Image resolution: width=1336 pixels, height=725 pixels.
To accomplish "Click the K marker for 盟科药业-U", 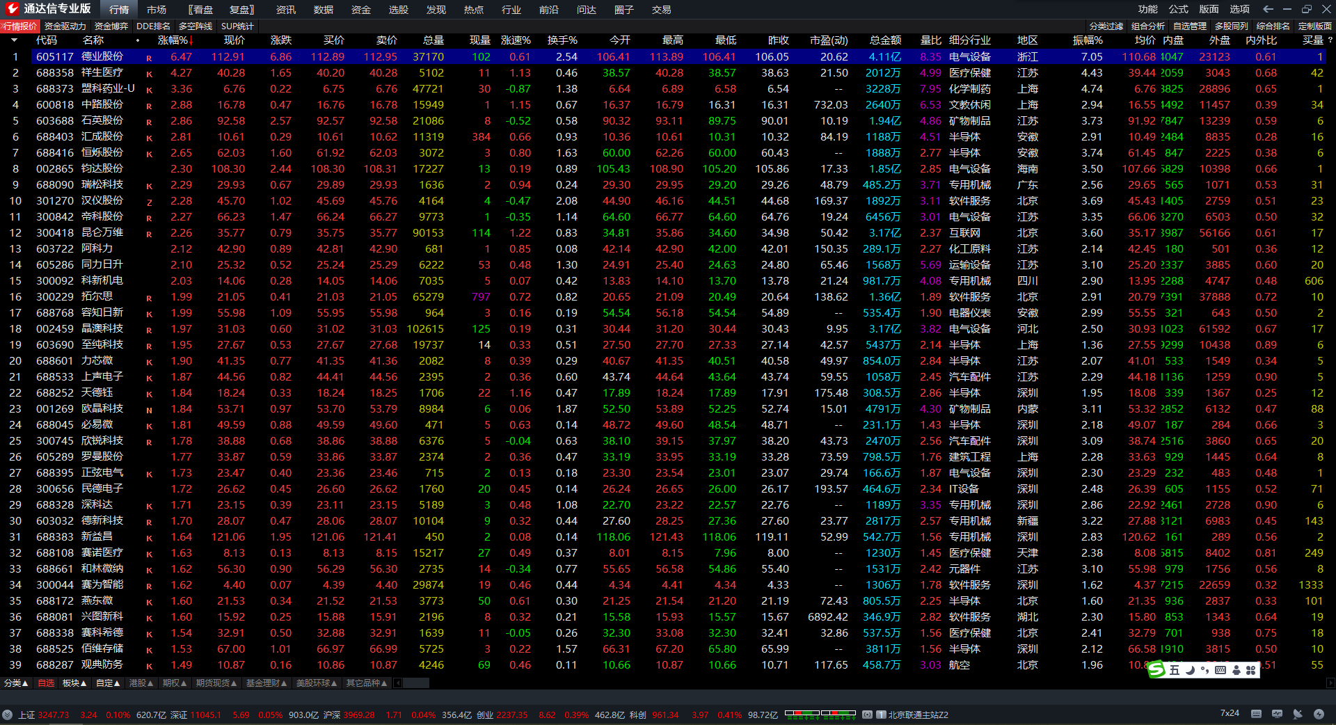I will click(x=149, y=90).
